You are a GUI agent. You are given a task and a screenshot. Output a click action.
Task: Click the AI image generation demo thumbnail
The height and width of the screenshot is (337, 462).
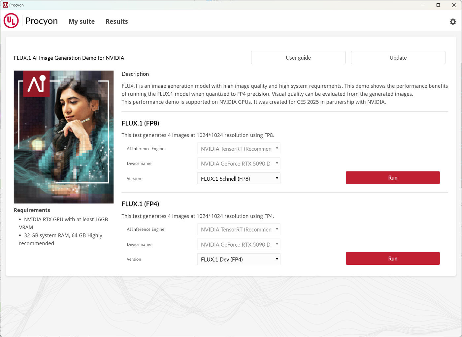tap(64, 137)
